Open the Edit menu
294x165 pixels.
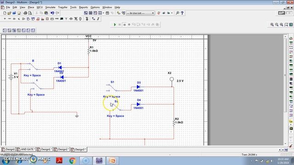pyautogui.click(x=15, y=7)
